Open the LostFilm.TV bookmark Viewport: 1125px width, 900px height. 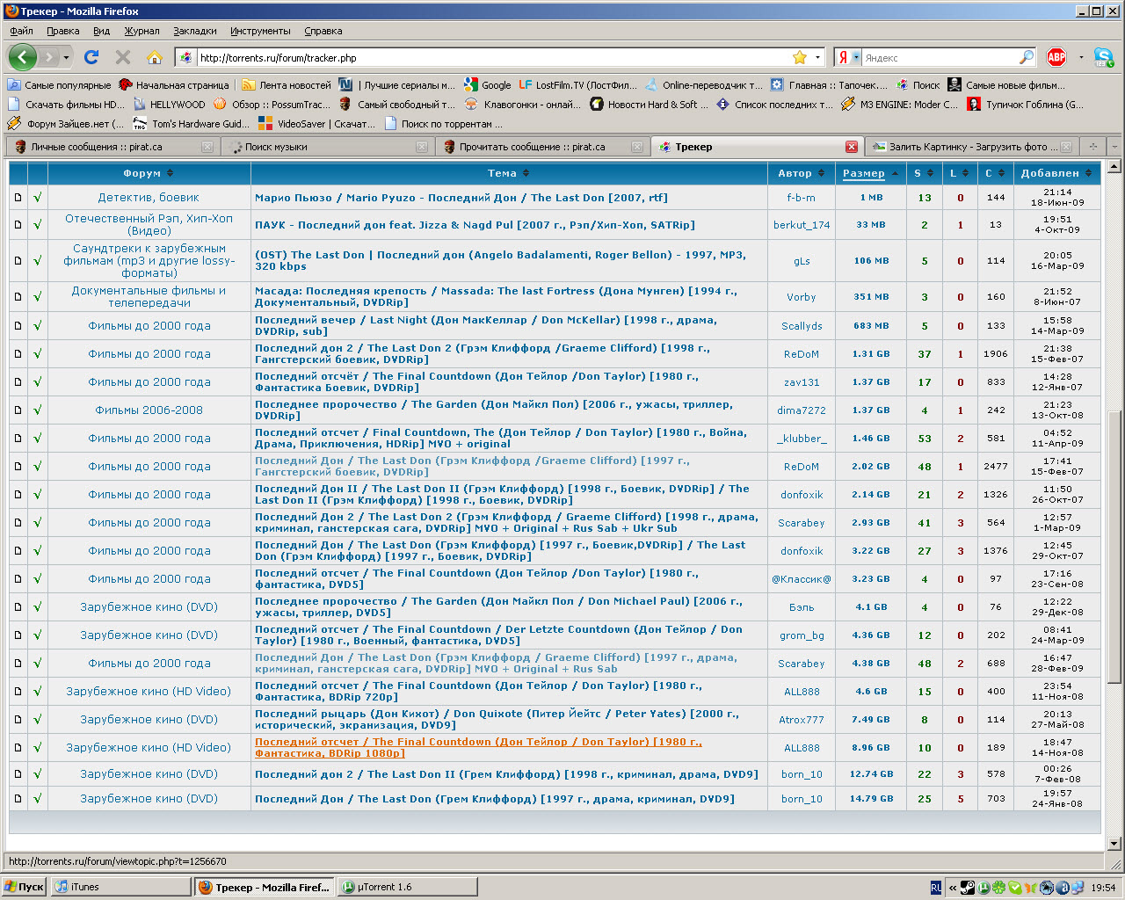(x=578, y=85)
